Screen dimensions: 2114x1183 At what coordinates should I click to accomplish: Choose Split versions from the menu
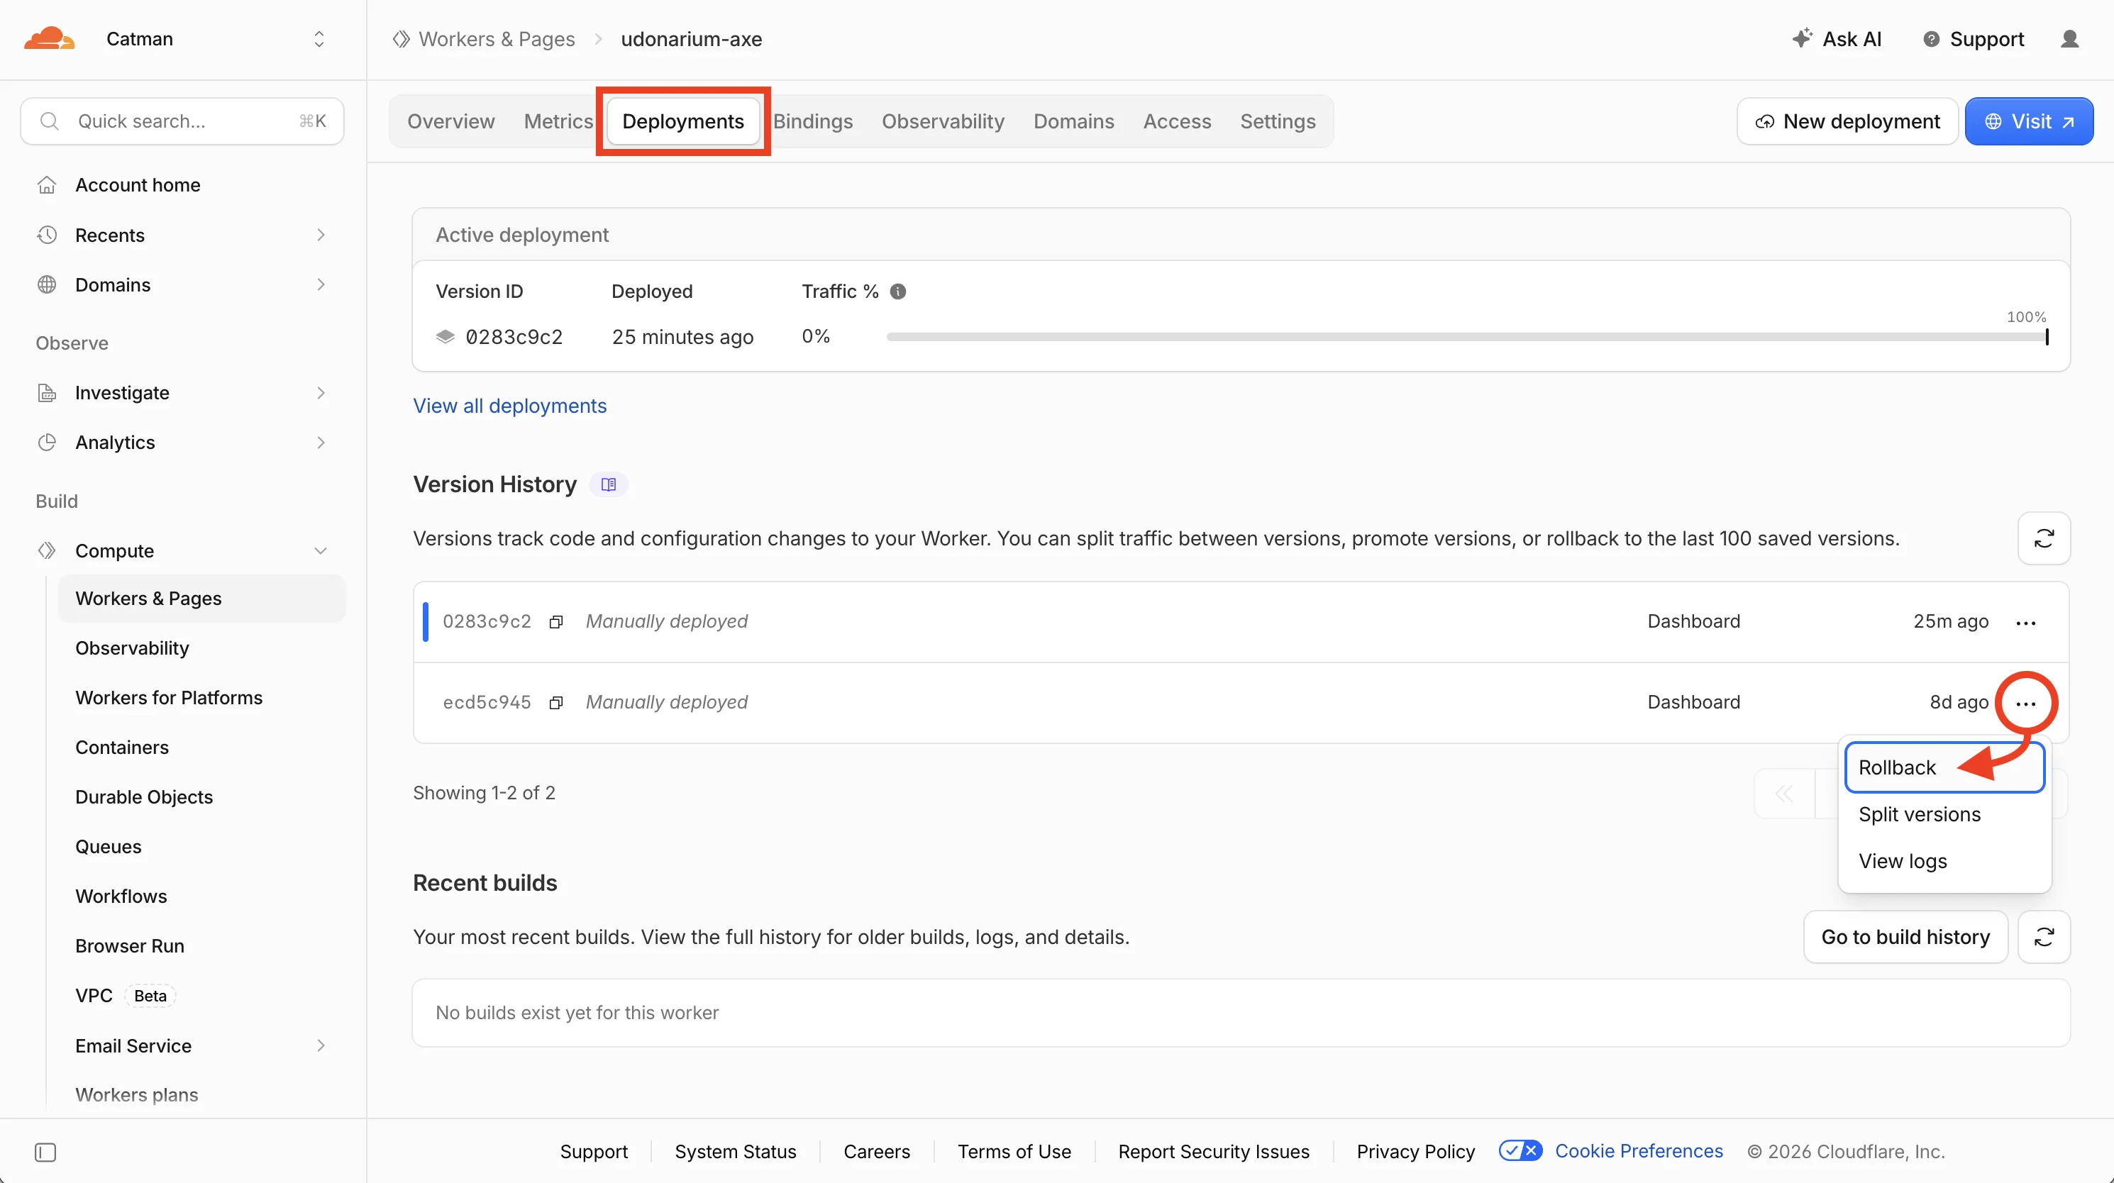[x=1920, y=813]
